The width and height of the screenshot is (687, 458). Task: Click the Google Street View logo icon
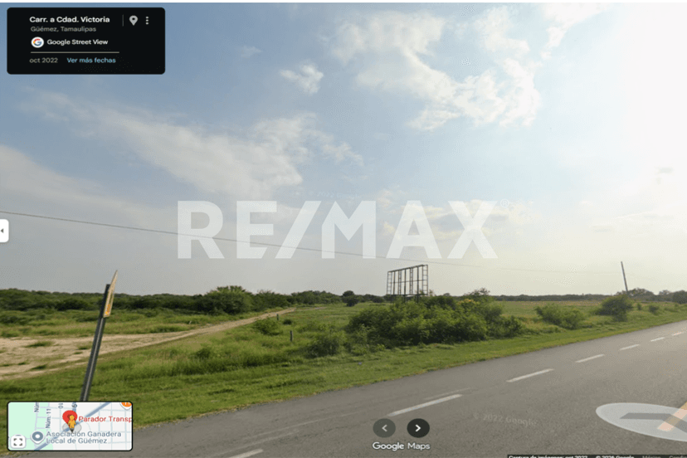(x=37, y=42)
